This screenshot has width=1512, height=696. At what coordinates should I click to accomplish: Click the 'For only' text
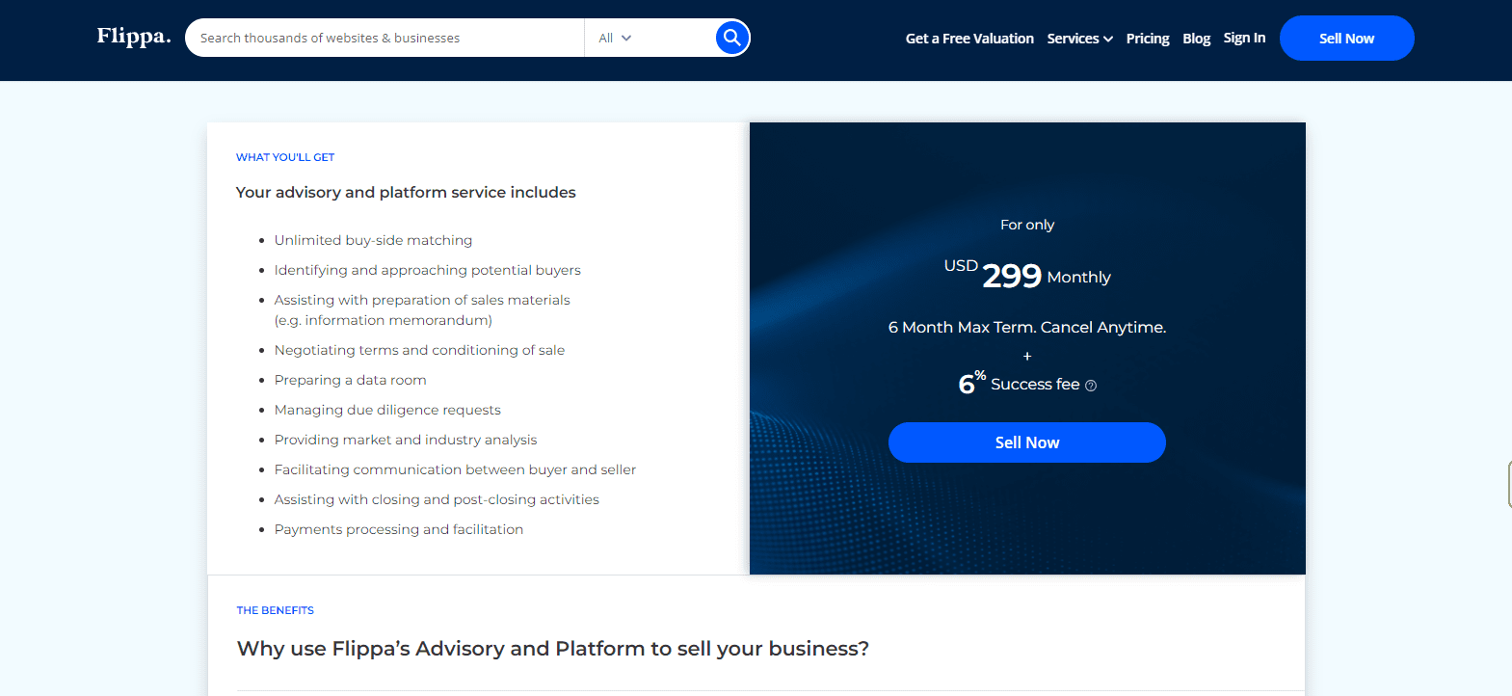click(1027, 225)
